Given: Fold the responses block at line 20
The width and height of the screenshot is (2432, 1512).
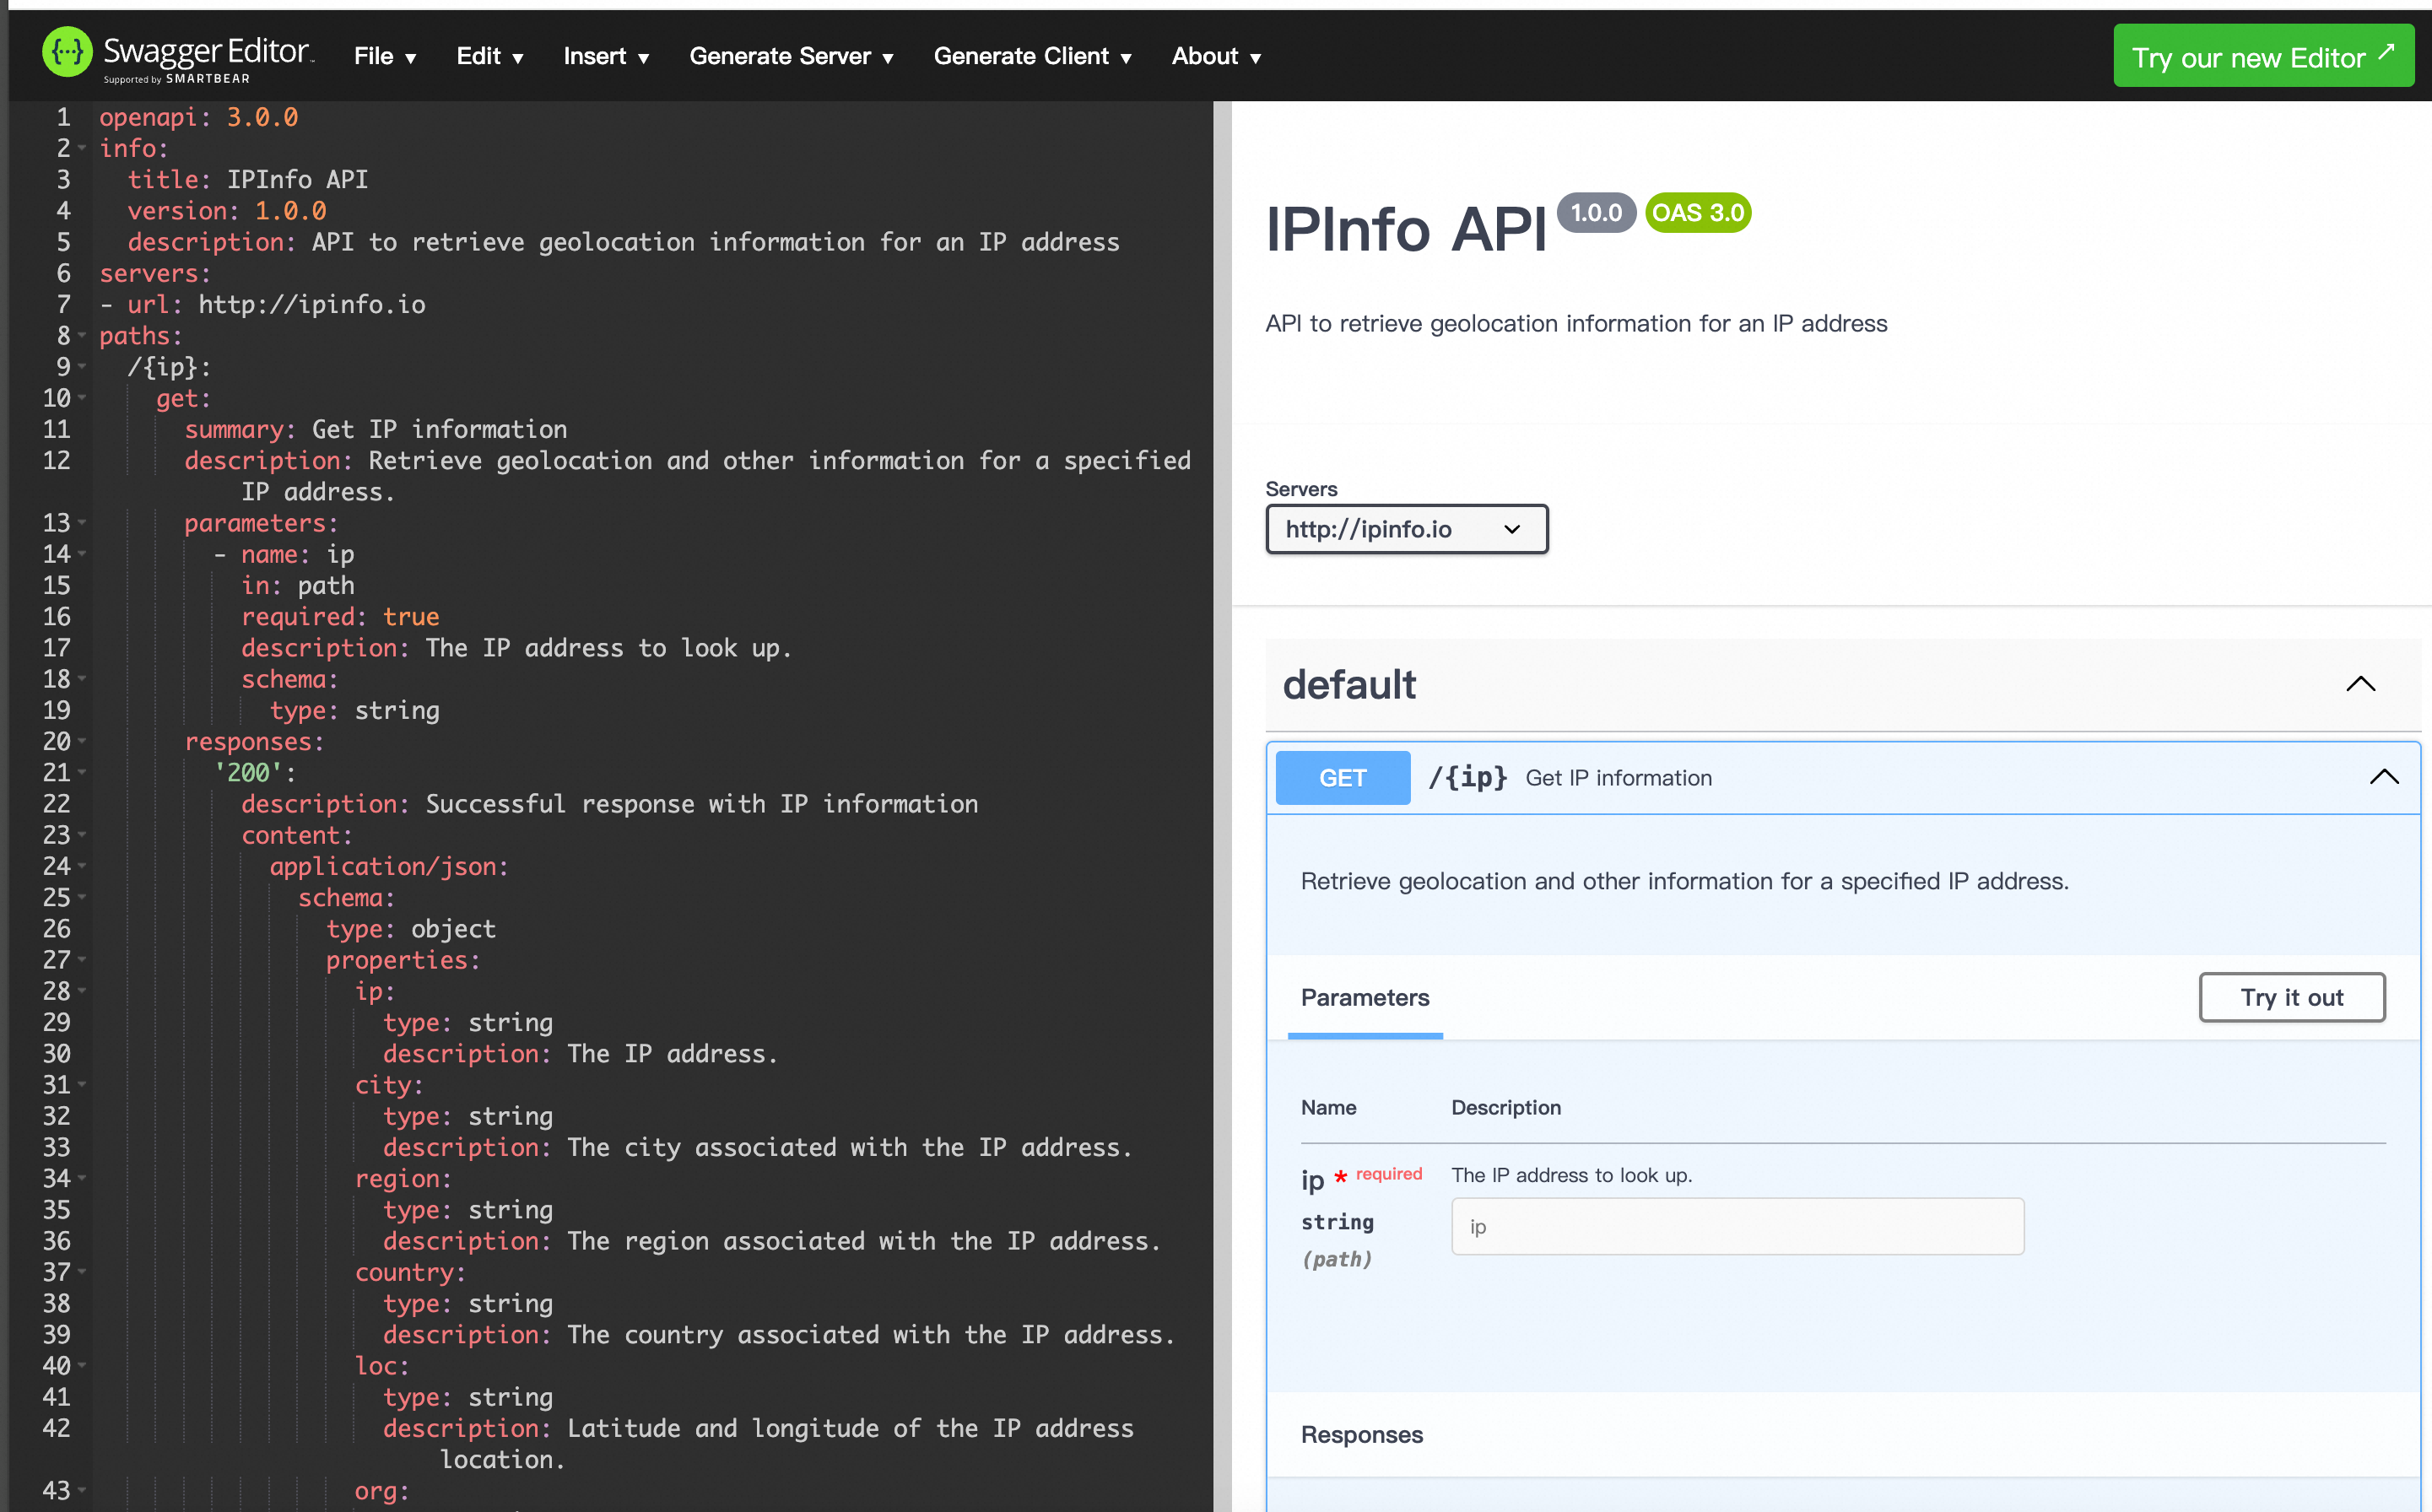Looking at the screenshot, I should click(x=83, y=742).
